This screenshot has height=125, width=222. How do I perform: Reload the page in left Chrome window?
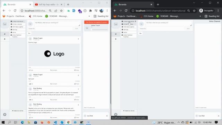[15, 11]
